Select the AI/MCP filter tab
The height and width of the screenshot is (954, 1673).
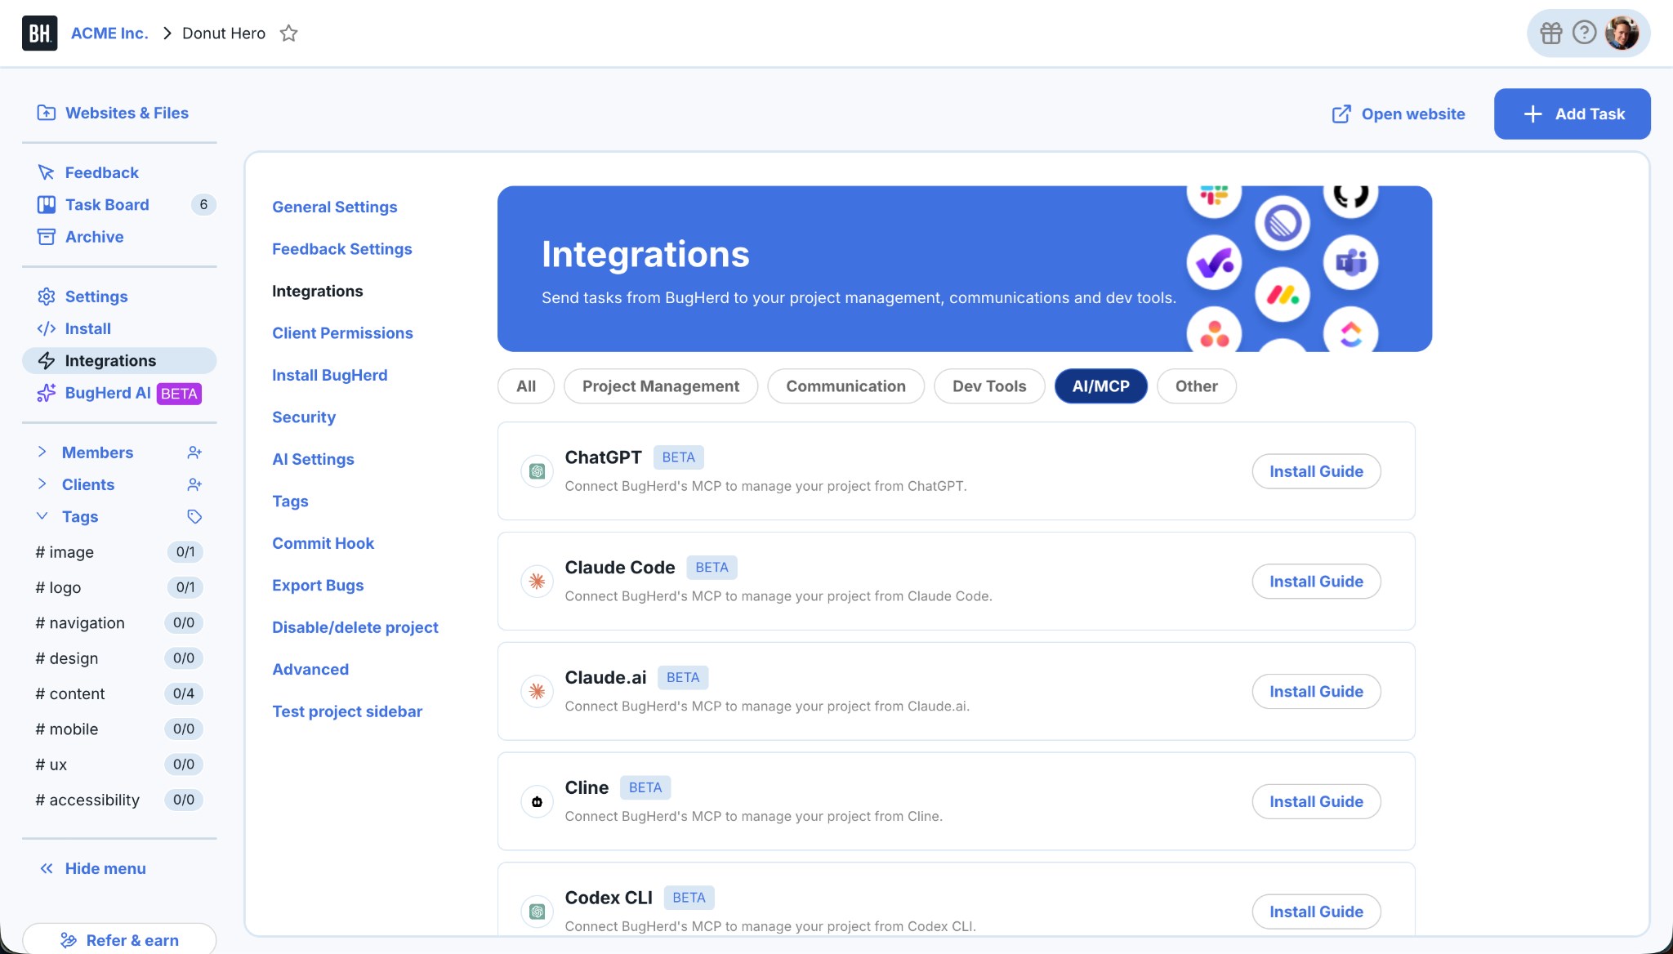click(1100, 386)
